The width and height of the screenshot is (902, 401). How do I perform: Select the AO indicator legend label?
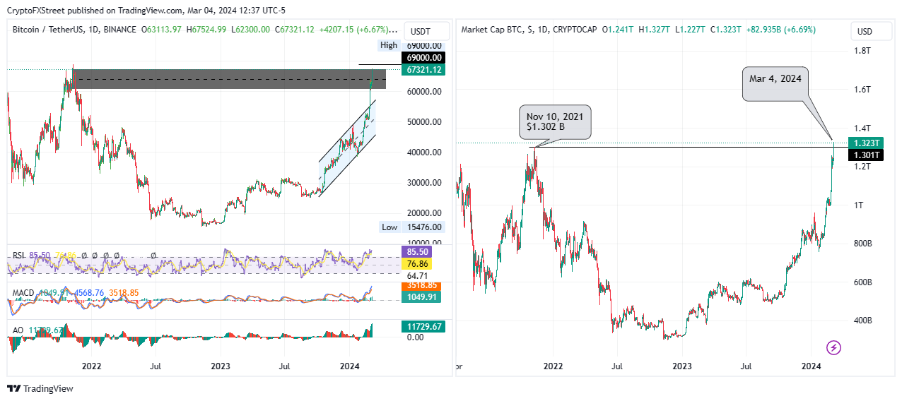pos(16,330)
